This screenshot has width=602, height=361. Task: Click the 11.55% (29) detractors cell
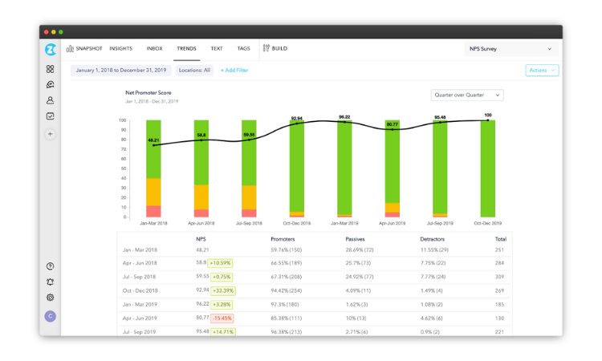pos(434,249)
